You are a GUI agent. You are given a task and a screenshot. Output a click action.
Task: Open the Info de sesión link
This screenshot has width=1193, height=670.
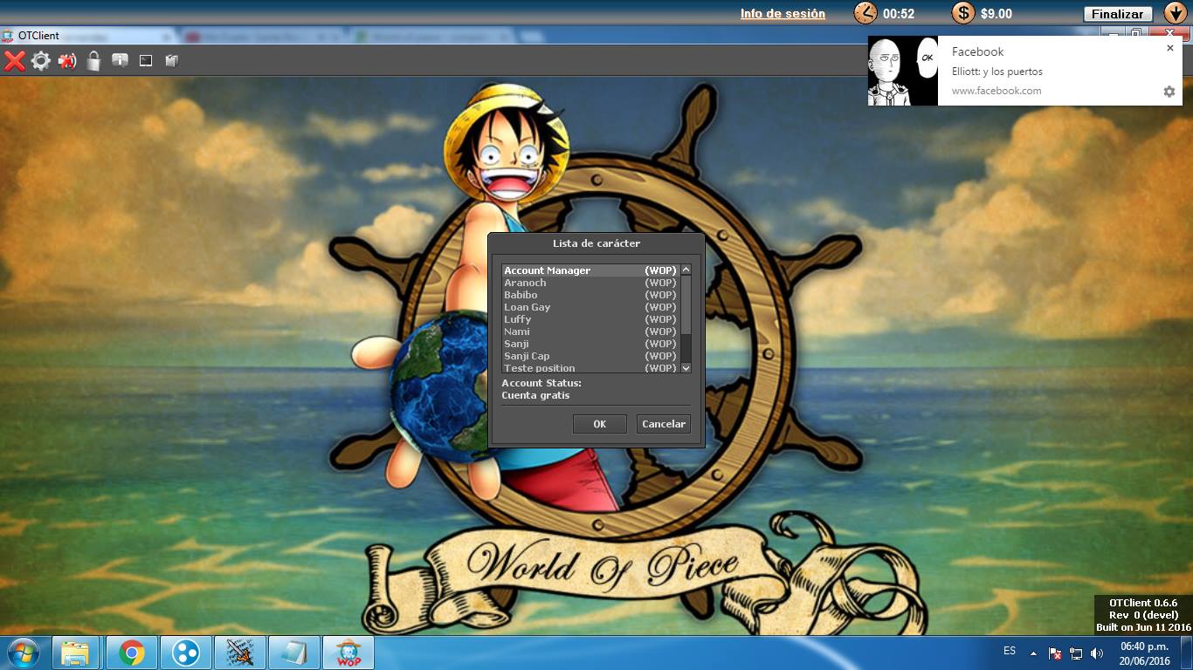(x=783, y=13)
